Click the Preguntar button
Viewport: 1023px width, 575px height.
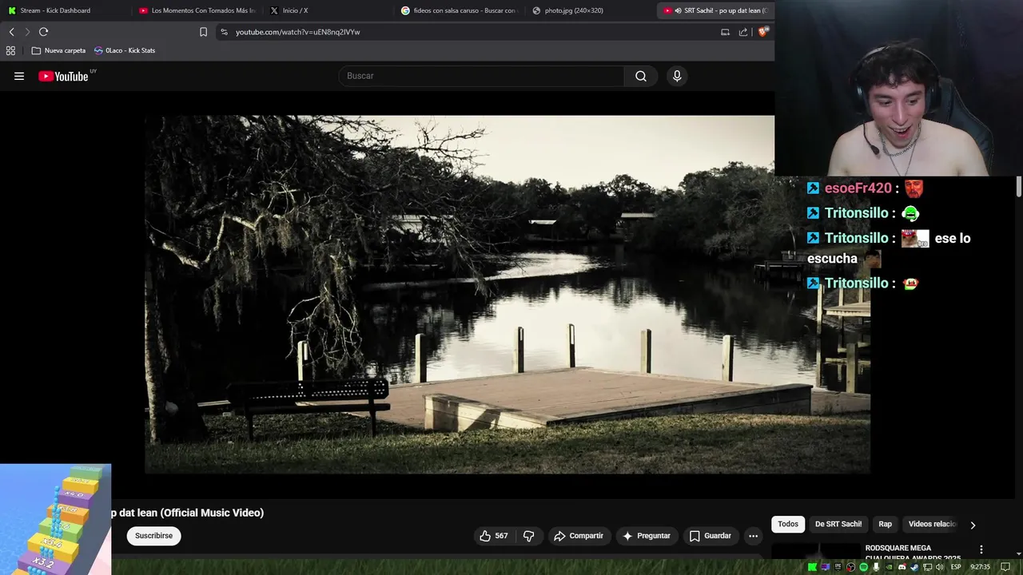click(x=647, y=536)
